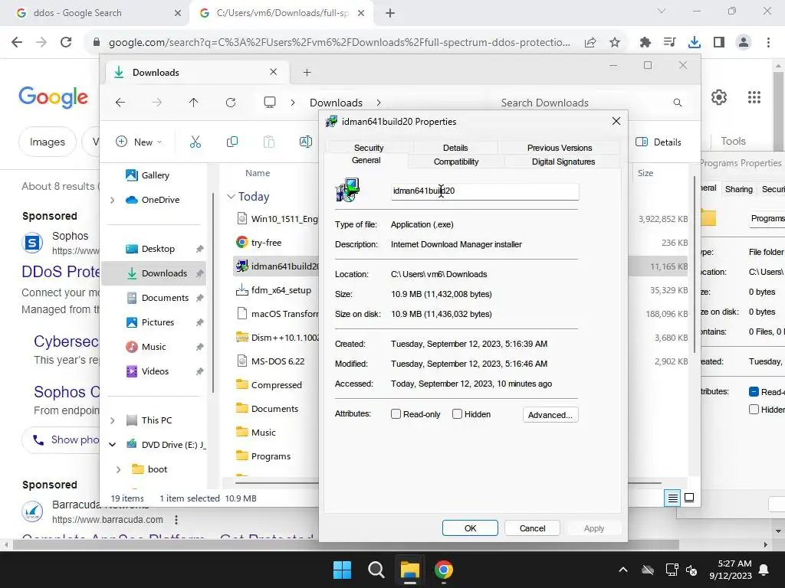The image size is (785, 588).
Task: Switch to the Previous Versions tab
Action: 559,148
